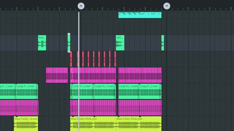Select the green VEC... audio clip
Viewport: 234px width, 131px height.
coord(120,43)
